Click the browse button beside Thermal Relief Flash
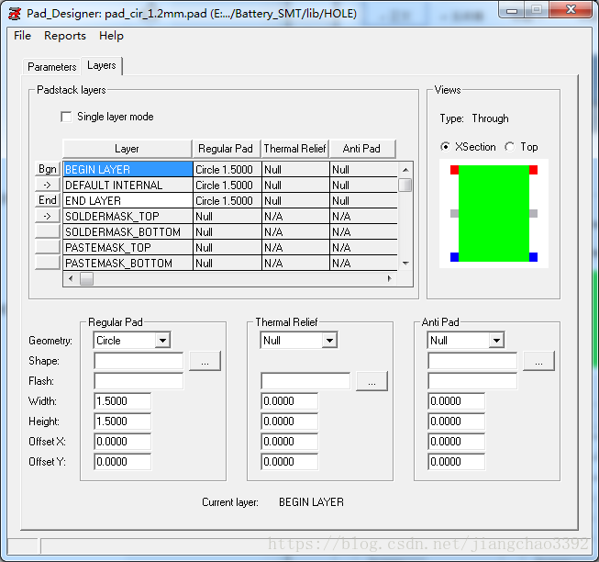 [x=372, y=381]
